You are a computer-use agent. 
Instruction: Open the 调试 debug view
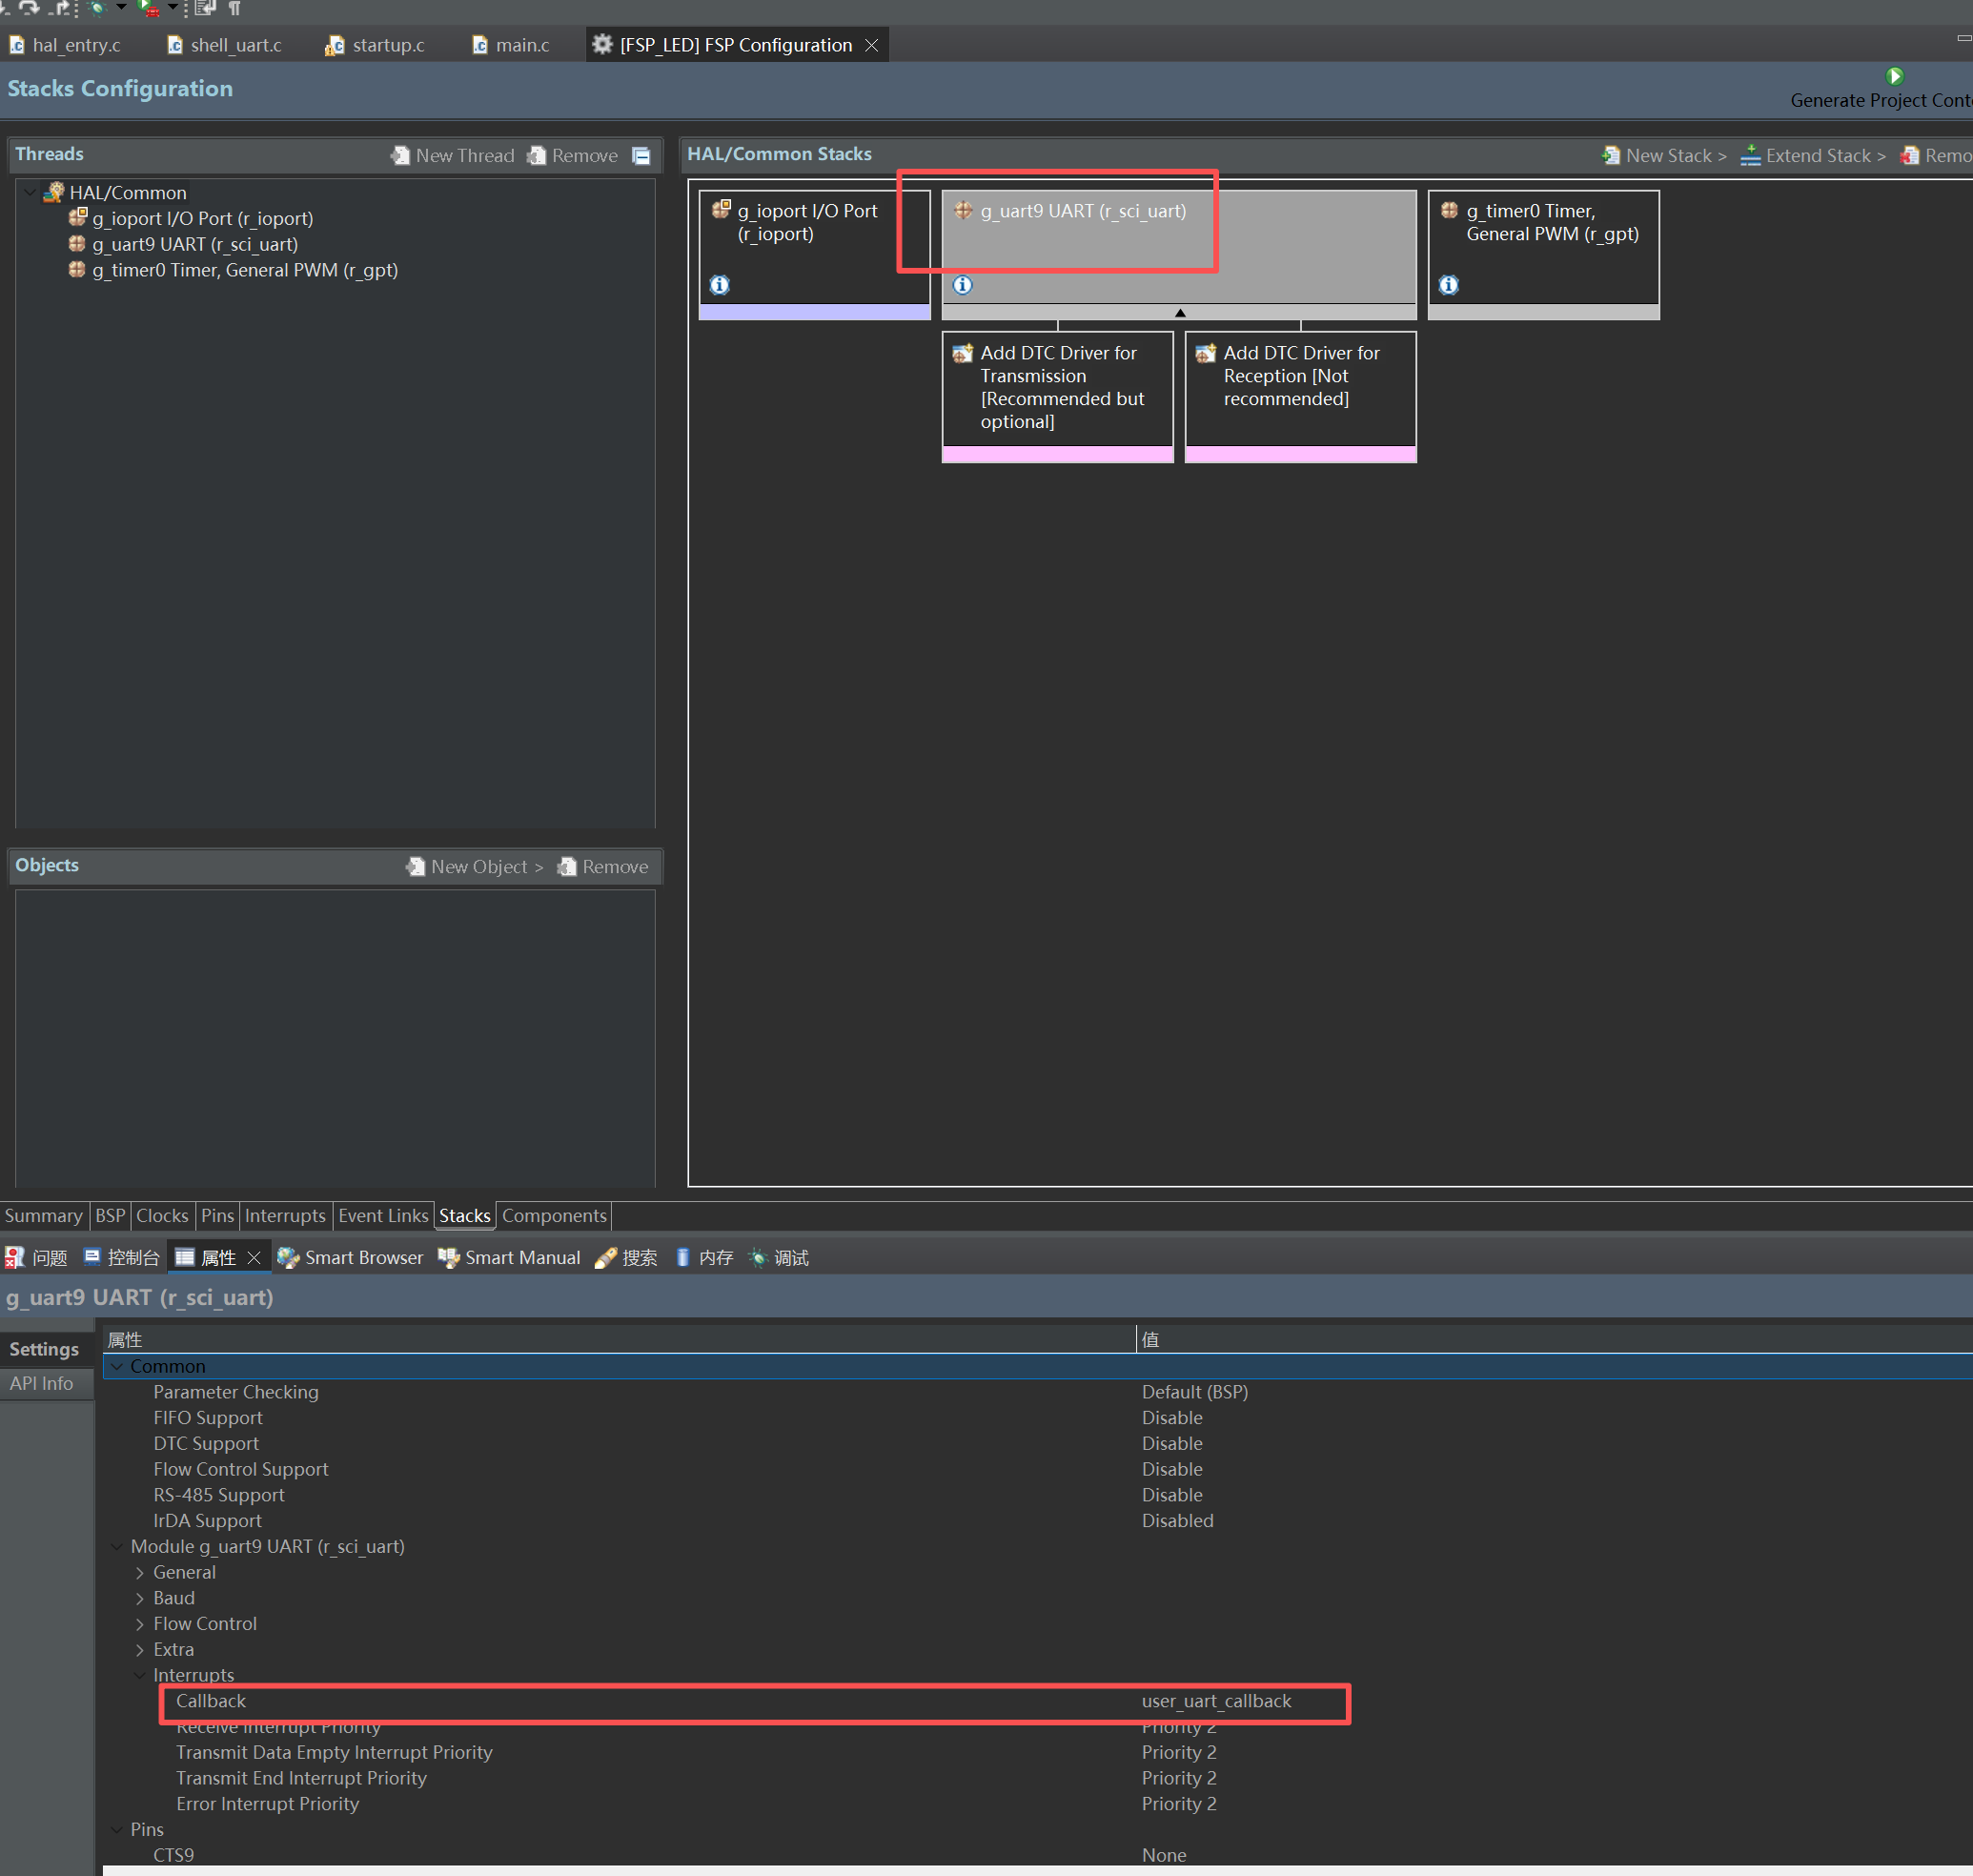pos(779,1257)
